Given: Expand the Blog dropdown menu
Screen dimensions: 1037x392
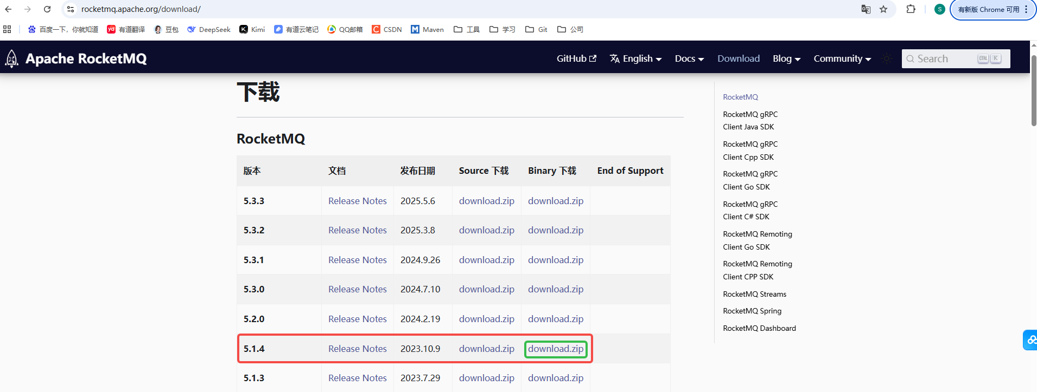Looking at the screenshot, I should click(x=786, y=58).
